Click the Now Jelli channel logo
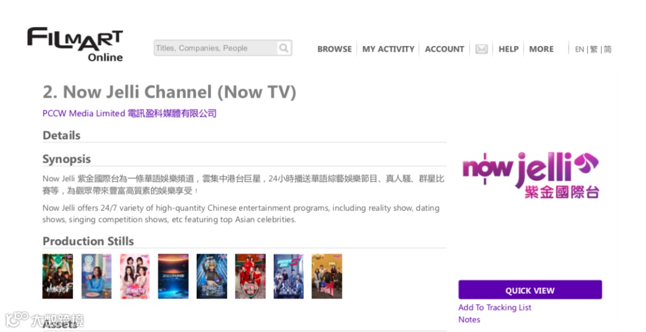646x332 pixels. pyautogui.click(x=530, y=175)
